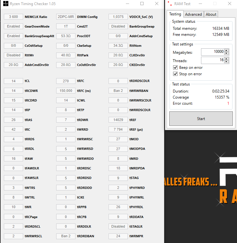
Task: Click the ProcODT value 53.3Ω
Action: (x=66, y=36)
